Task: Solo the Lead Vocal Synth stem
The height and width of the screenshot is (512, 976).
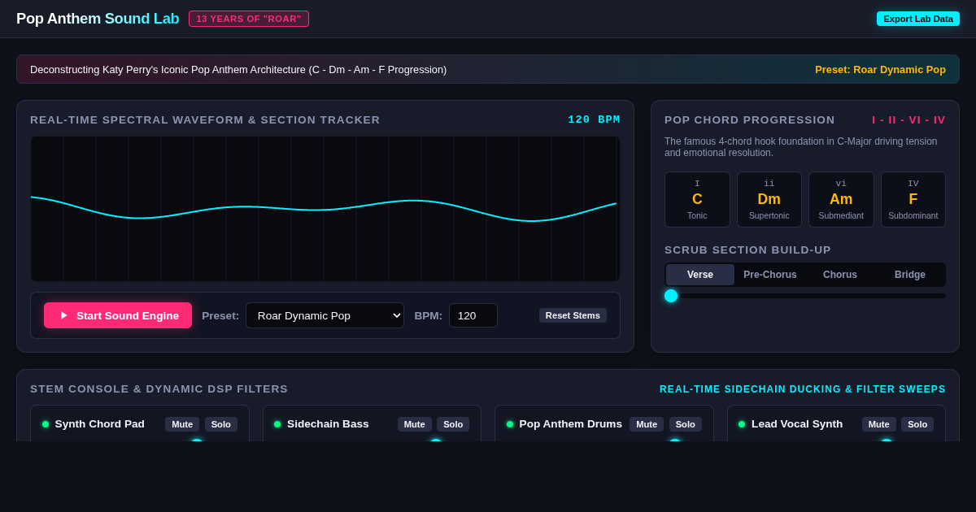Action: click(x=917, y=424)
